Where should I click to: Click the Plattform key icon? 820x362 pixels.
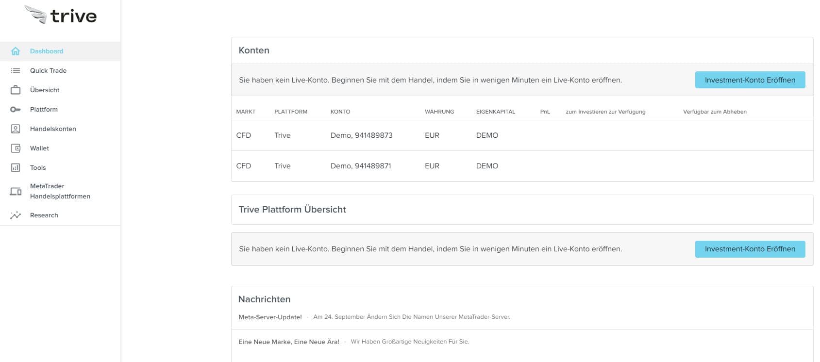click(16, 109)
